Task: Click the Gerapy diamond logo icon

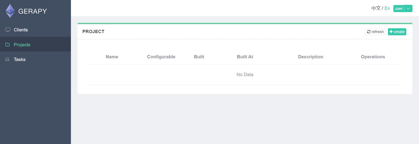Action: tap(10, 11)
